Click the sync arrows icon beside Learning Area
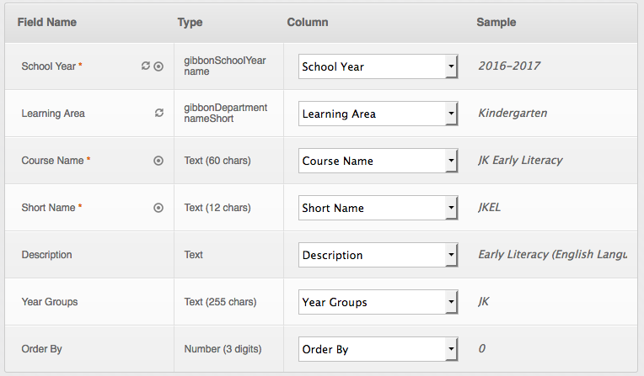Screen dimensions: 644x376 pos(158,114)
